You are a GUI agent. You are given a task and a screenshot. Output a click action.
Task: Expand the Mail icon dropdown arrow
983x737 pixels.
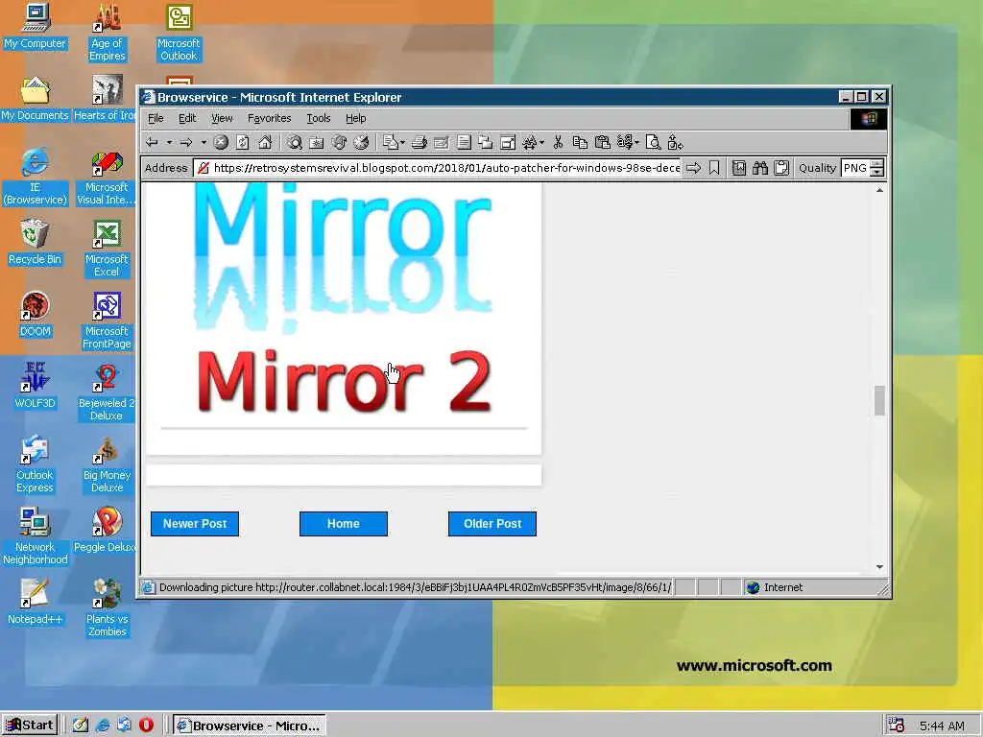(402, 143)
